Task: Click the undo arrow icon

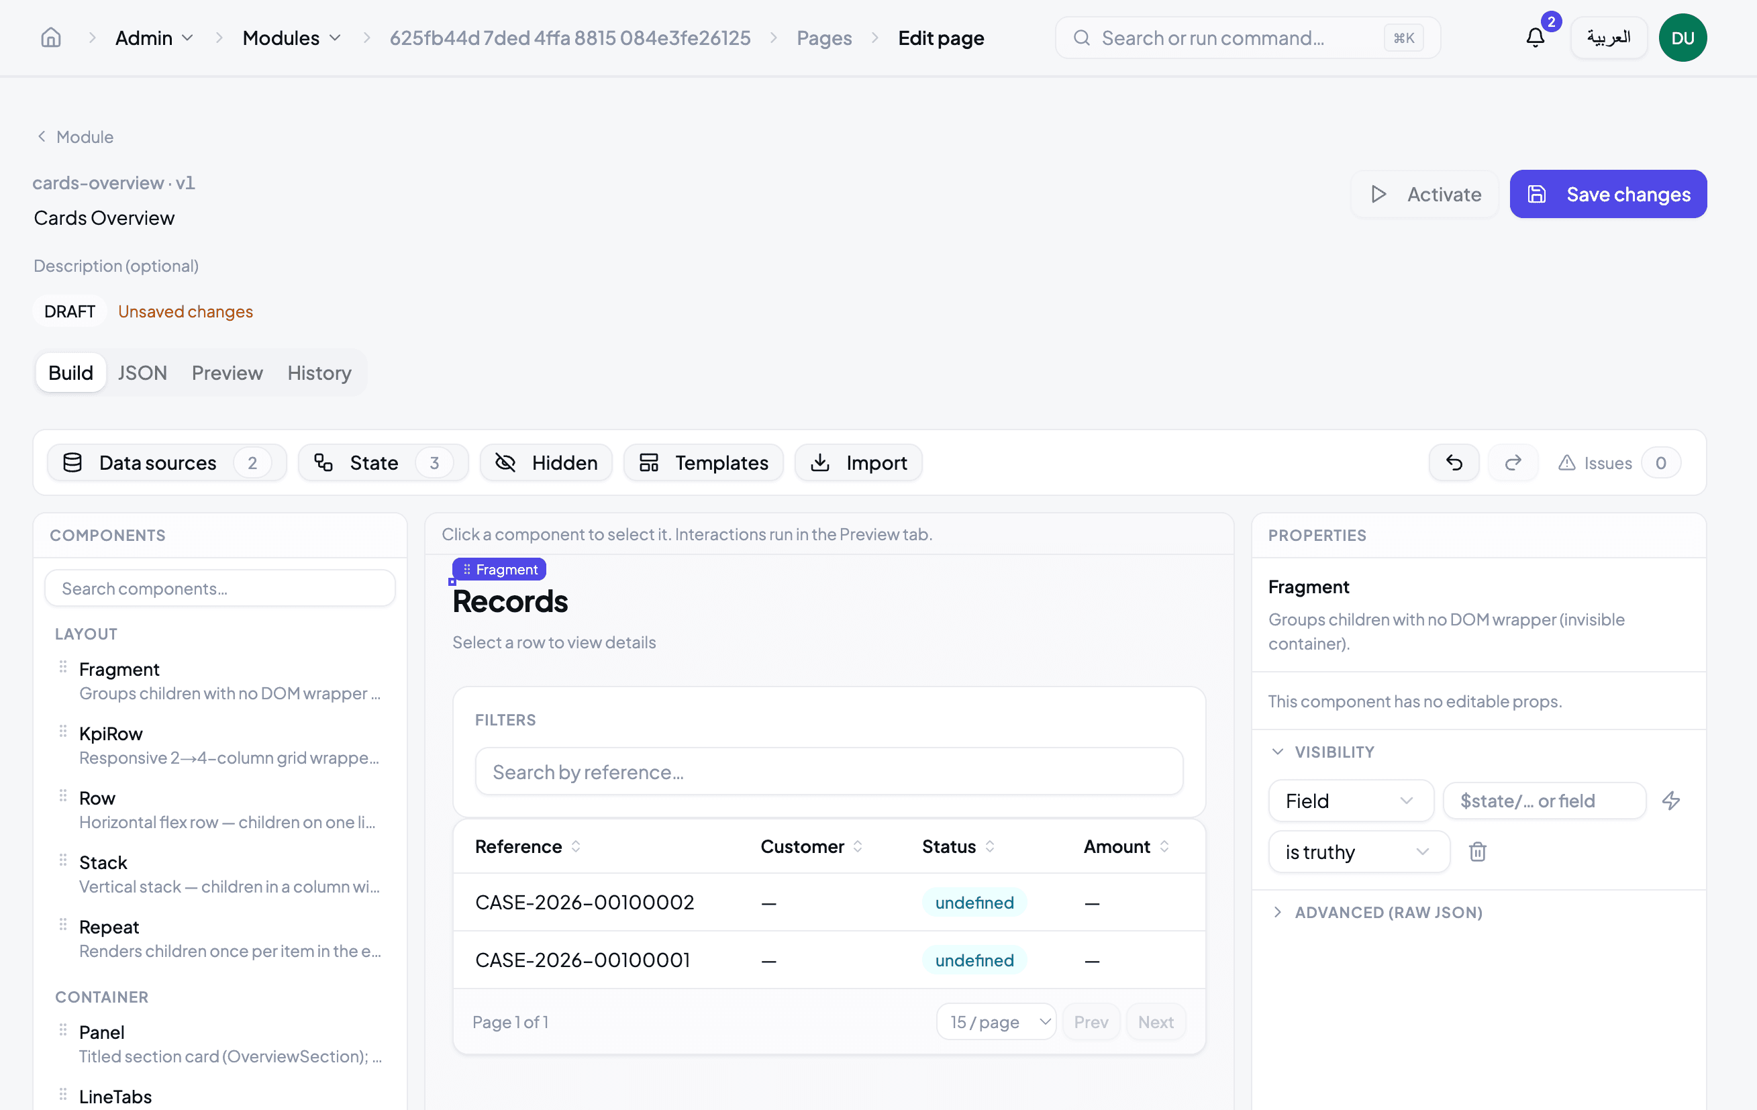Action: click(1453, 462)
